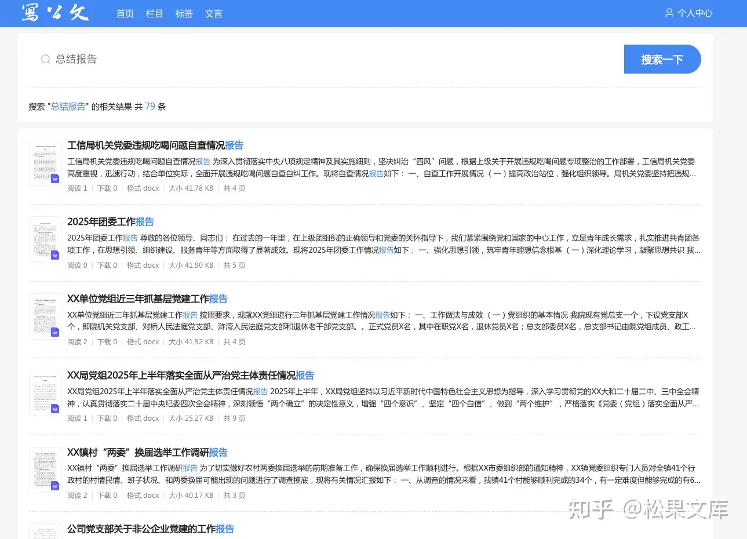This screenshot has height=539, width=747.
Task: Click the result count 79
Action: 150,107
